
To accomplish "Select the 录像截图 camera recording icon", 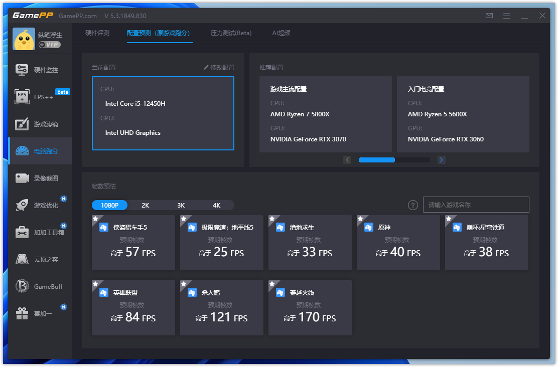I will [x=22, y=178].
